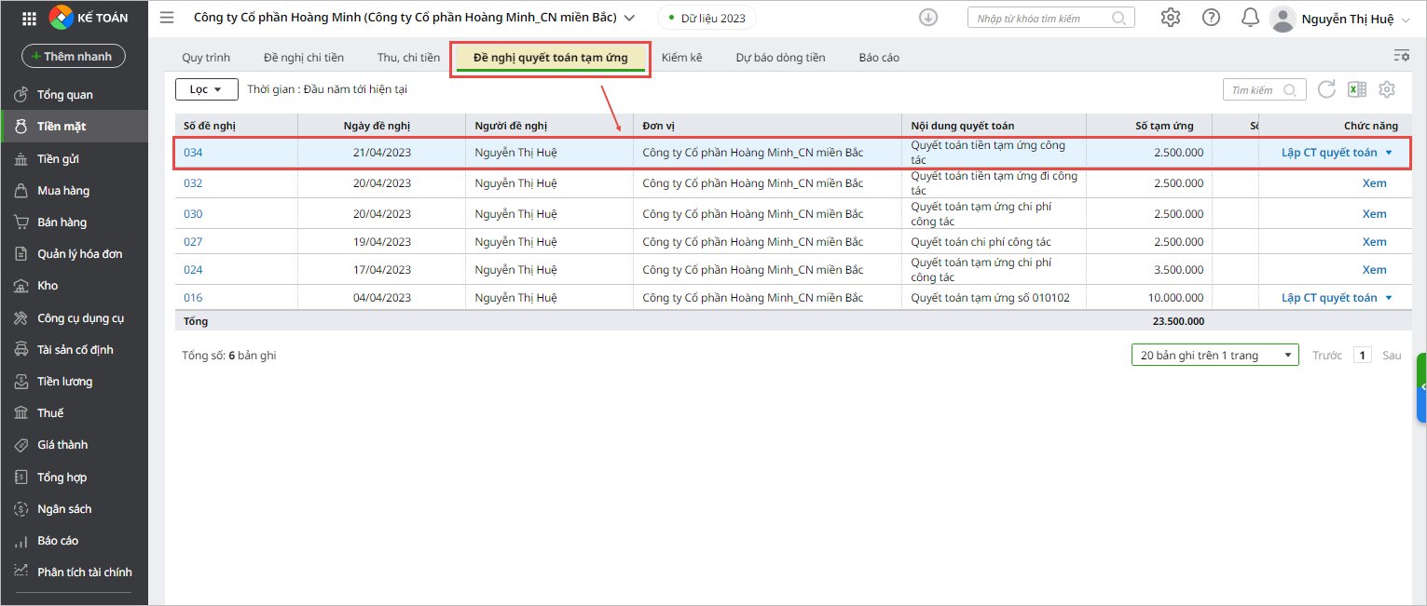This screenshot has height=606, width=1427.
Task: Click the help question mark icon
Action: click(x=1211, y=18)
